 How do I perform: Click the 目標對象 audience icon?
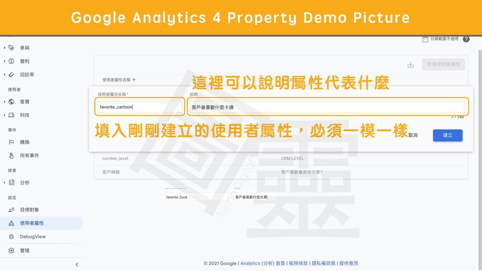coord(11,210)
